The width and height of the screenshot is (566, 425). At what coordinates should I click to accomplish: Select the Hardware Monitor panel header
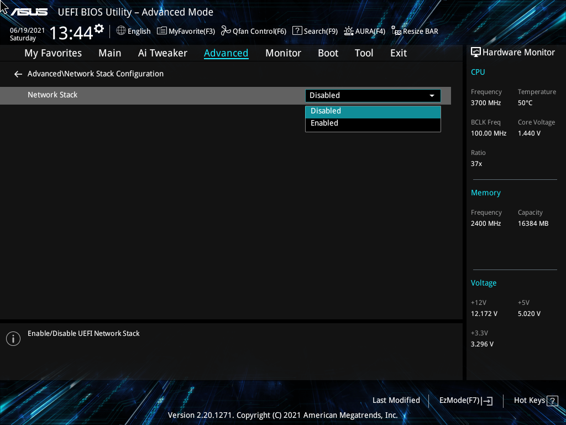[513, 52]
